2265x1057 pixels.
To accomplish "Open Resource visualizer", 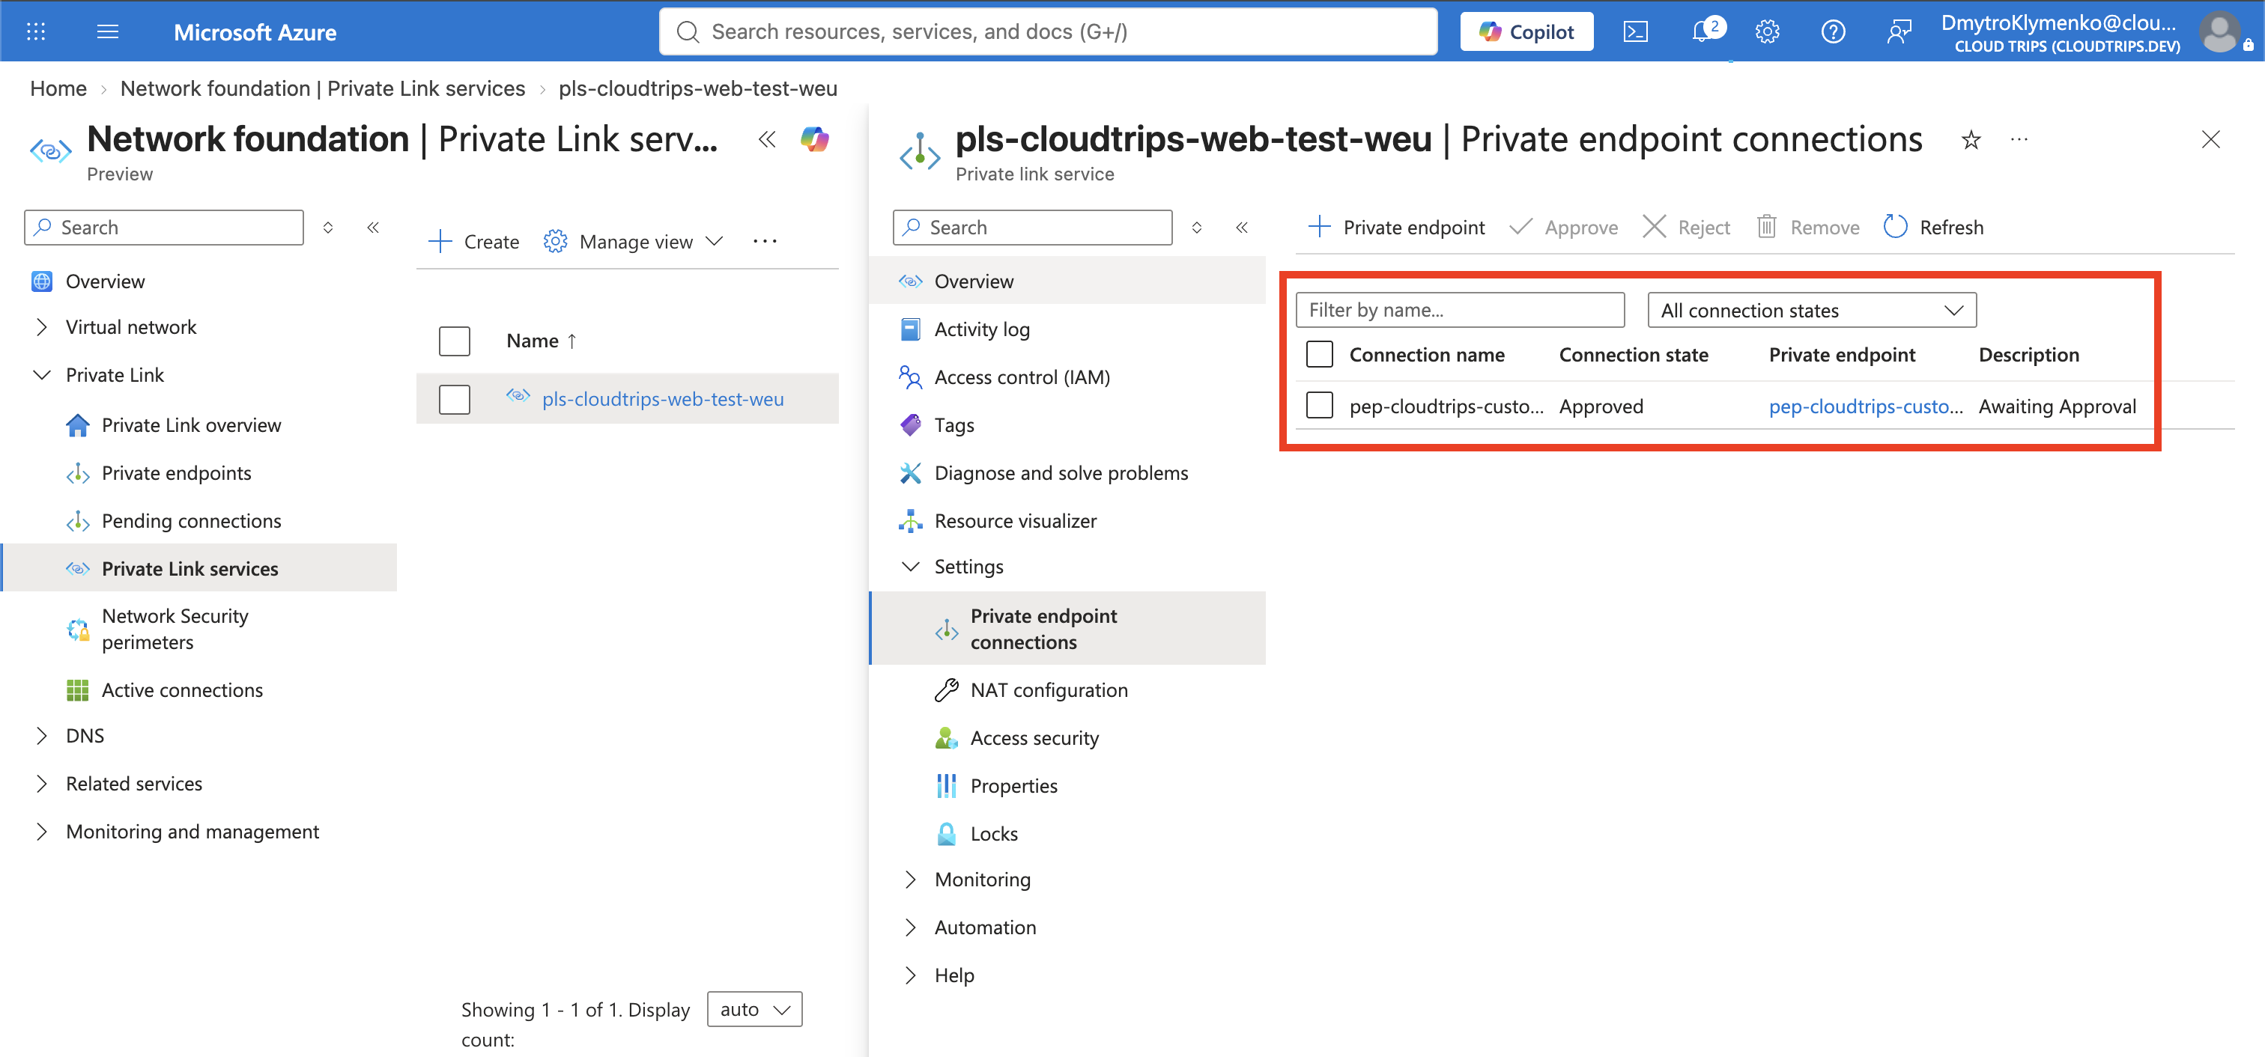I will click(x=1015, y=521).
